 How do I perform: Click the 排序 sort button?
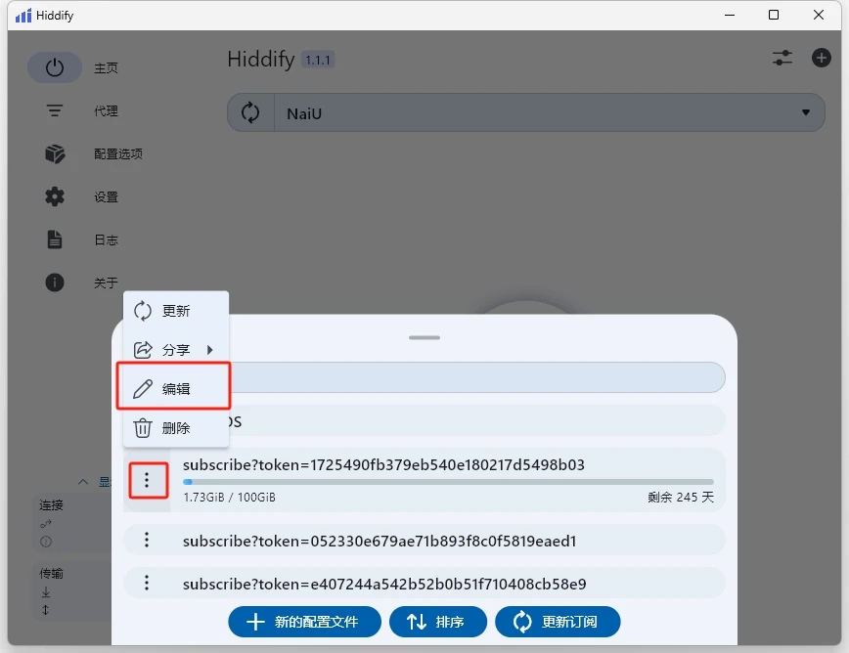[x=438, y=622]
